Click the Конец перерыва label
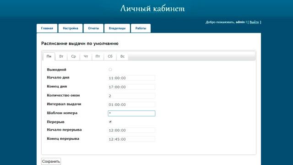Viewport: 293px width, 165px height. 63,138
